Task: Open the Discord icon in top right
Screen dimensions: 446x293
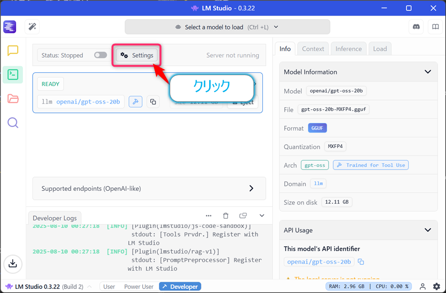Action: 416,27
